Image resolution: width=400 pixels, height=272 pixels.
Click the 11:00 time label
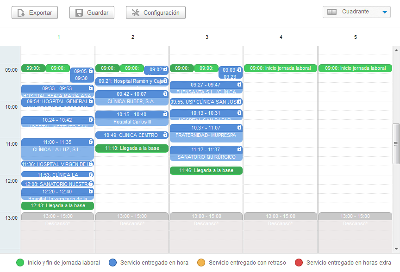[12, 144]
